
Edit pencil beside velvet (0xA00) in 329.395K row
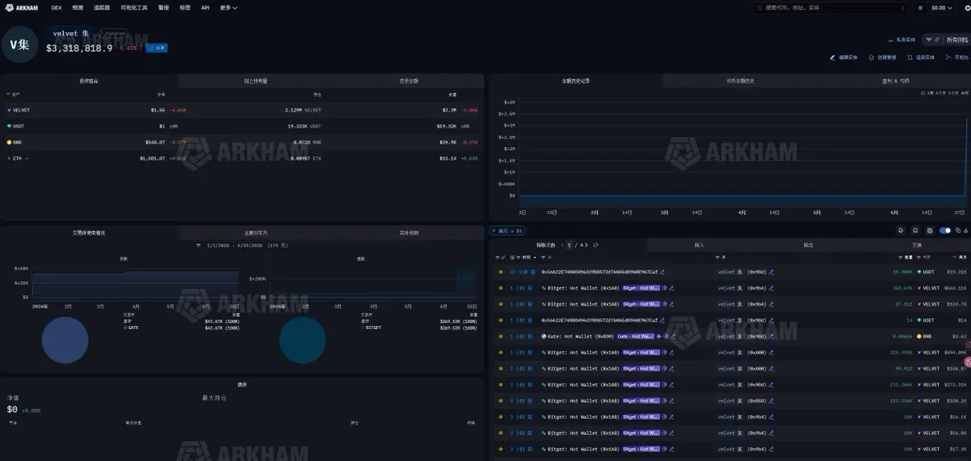coord(772,352)
